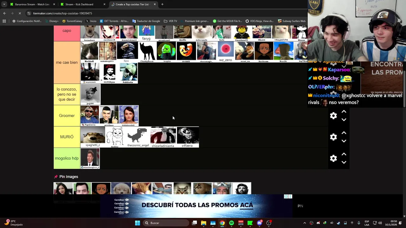Move MURIÓ tier down with arrow

point(344,141)
